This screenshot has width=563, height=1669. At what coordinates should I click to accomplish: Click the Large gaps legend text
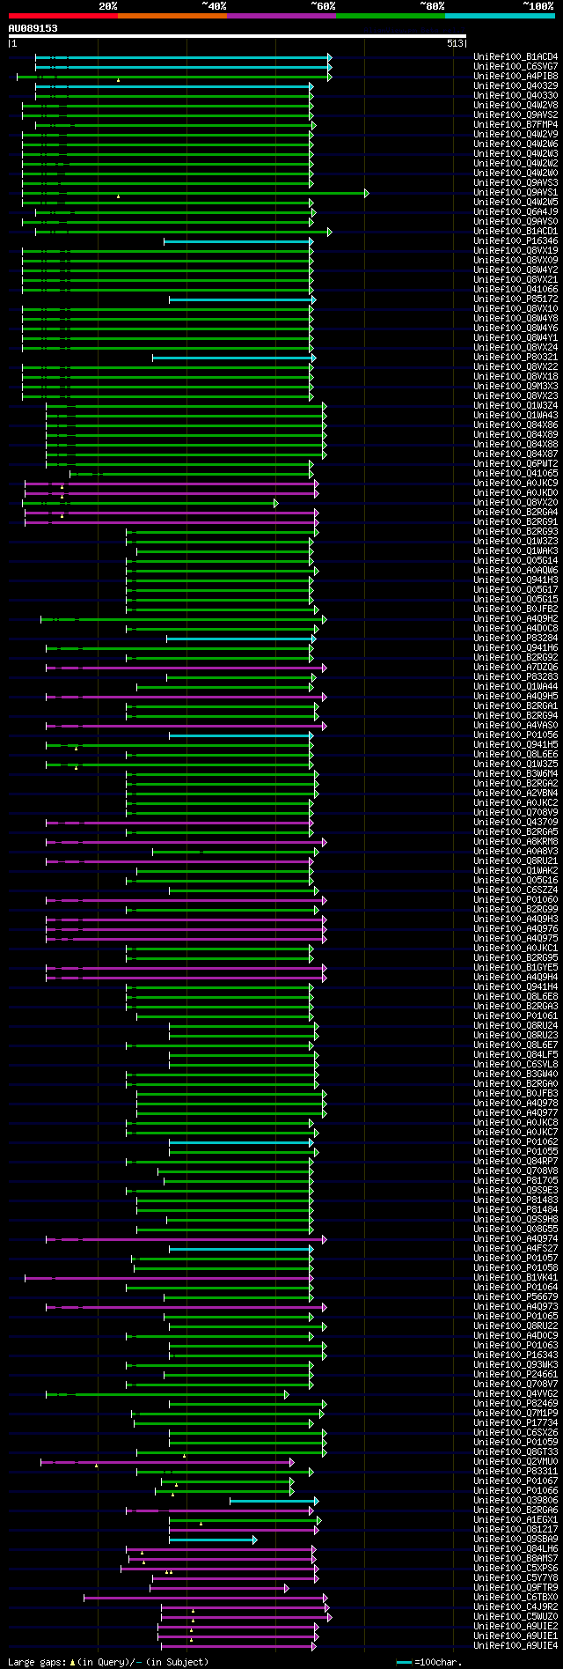pyautogui.click(x=108, y=1662)
